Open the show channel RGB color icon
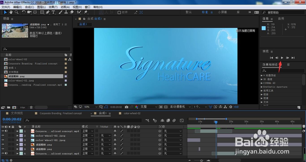 pos(136,107)
